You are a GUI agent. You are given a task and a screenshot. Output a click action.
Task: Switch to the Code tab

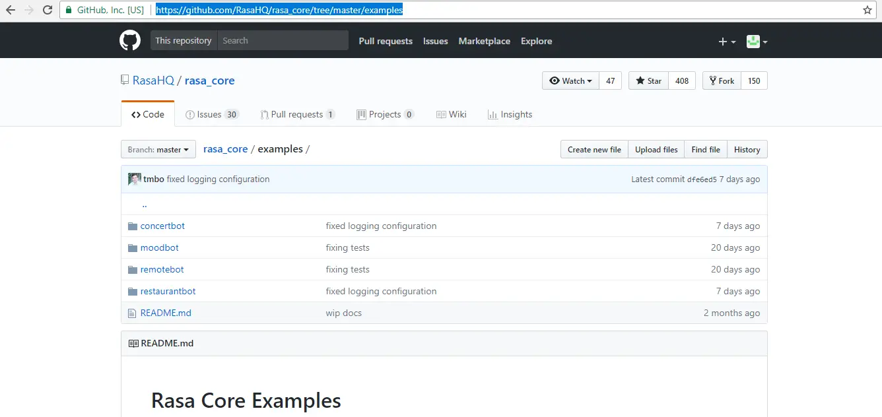[148, 114]
